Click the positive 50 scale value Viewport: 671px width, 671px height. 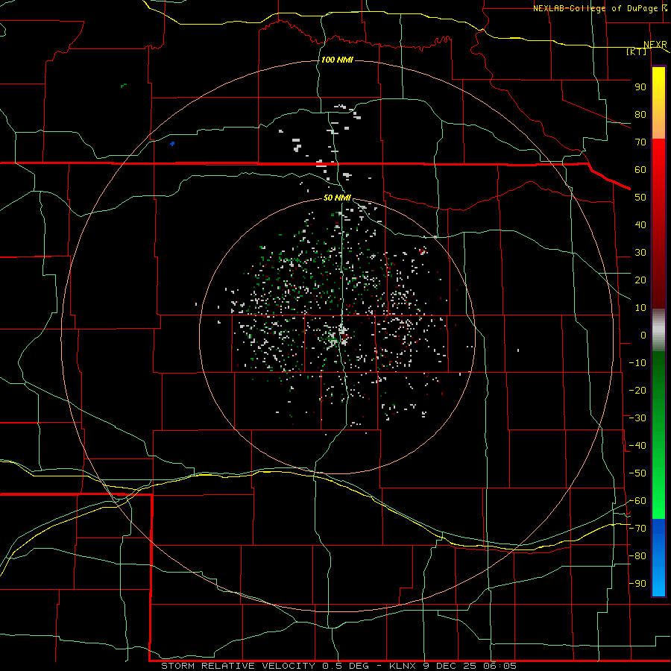pos(640,198)
